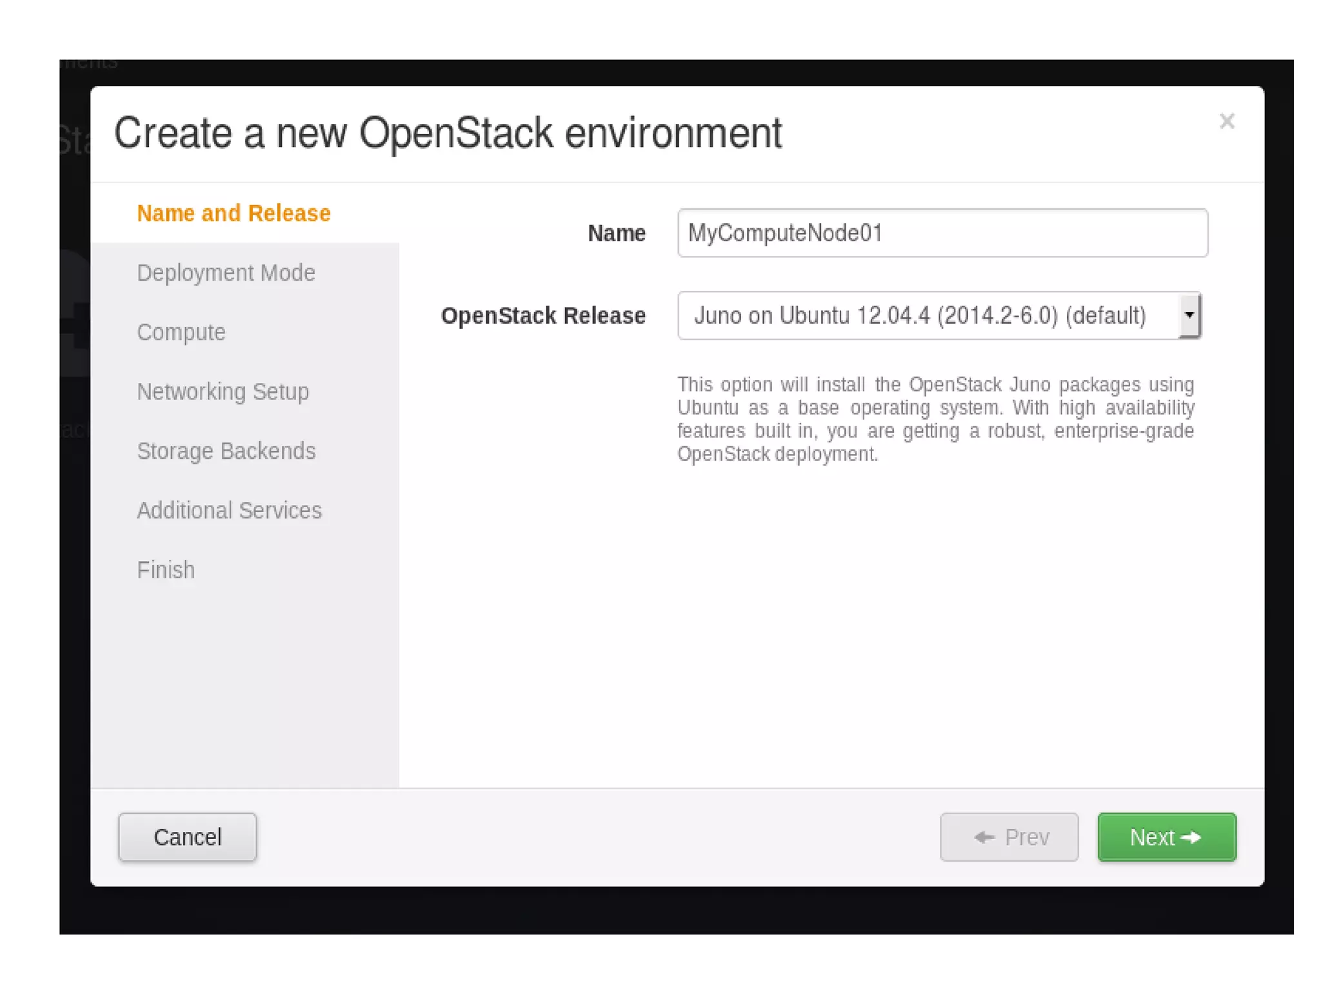Close the dialog with the X icon

[x=1226, y=121]
